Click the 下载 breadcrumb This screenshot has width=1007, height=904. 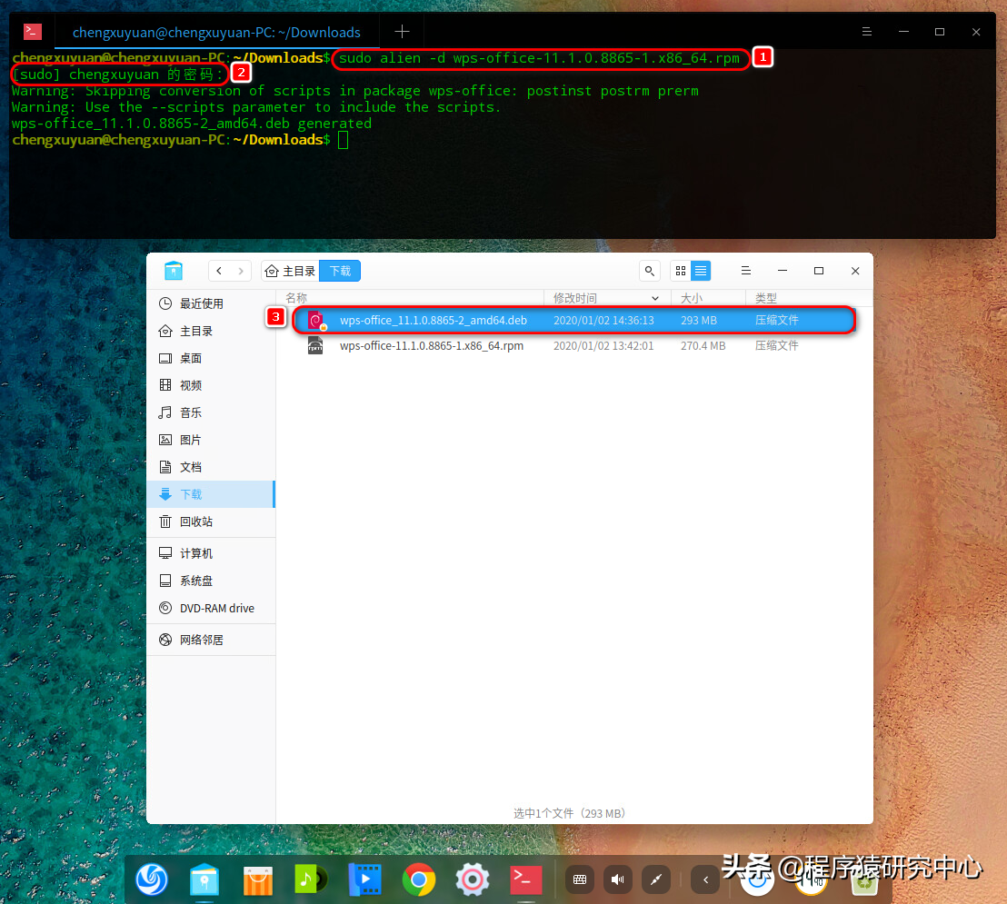pyautogui.click(x=340, y=271)
